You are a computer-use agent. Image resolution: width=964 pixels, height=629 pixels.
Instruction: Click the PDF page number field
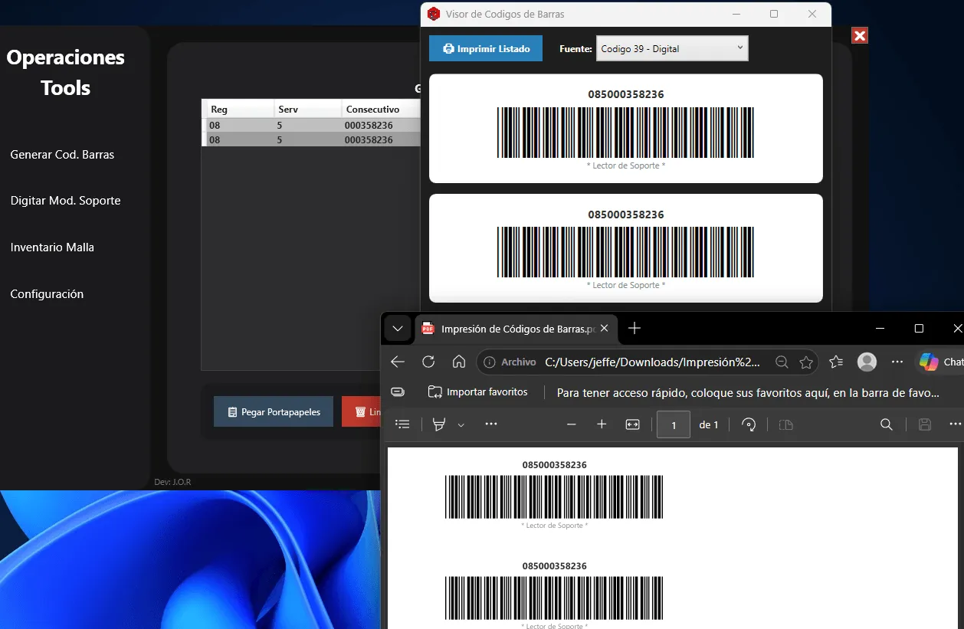point(674,424)
